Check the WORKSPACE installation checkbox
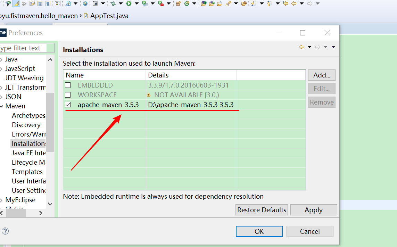The width and height of the screenshot is (397, 247). coord(68,95)
